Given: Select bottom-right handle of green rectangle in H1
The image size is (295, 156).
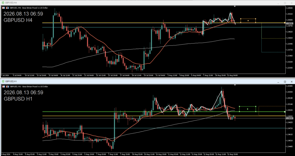Looking at the screenshot, I should coord(256,112).
